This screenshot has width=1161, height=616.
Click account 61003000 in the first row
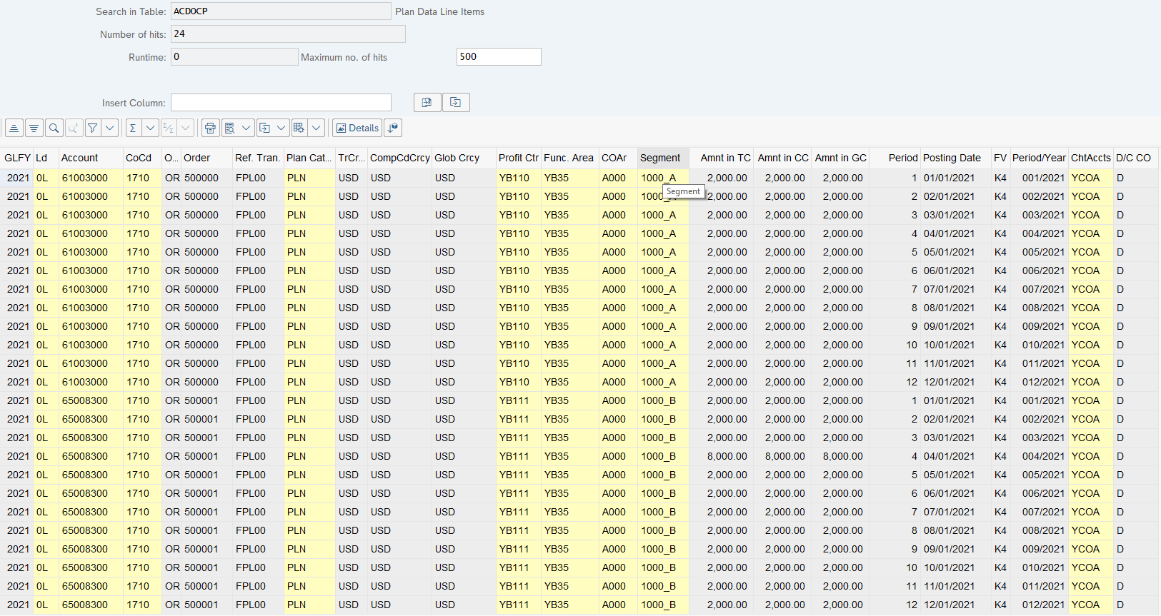(85, 178)
